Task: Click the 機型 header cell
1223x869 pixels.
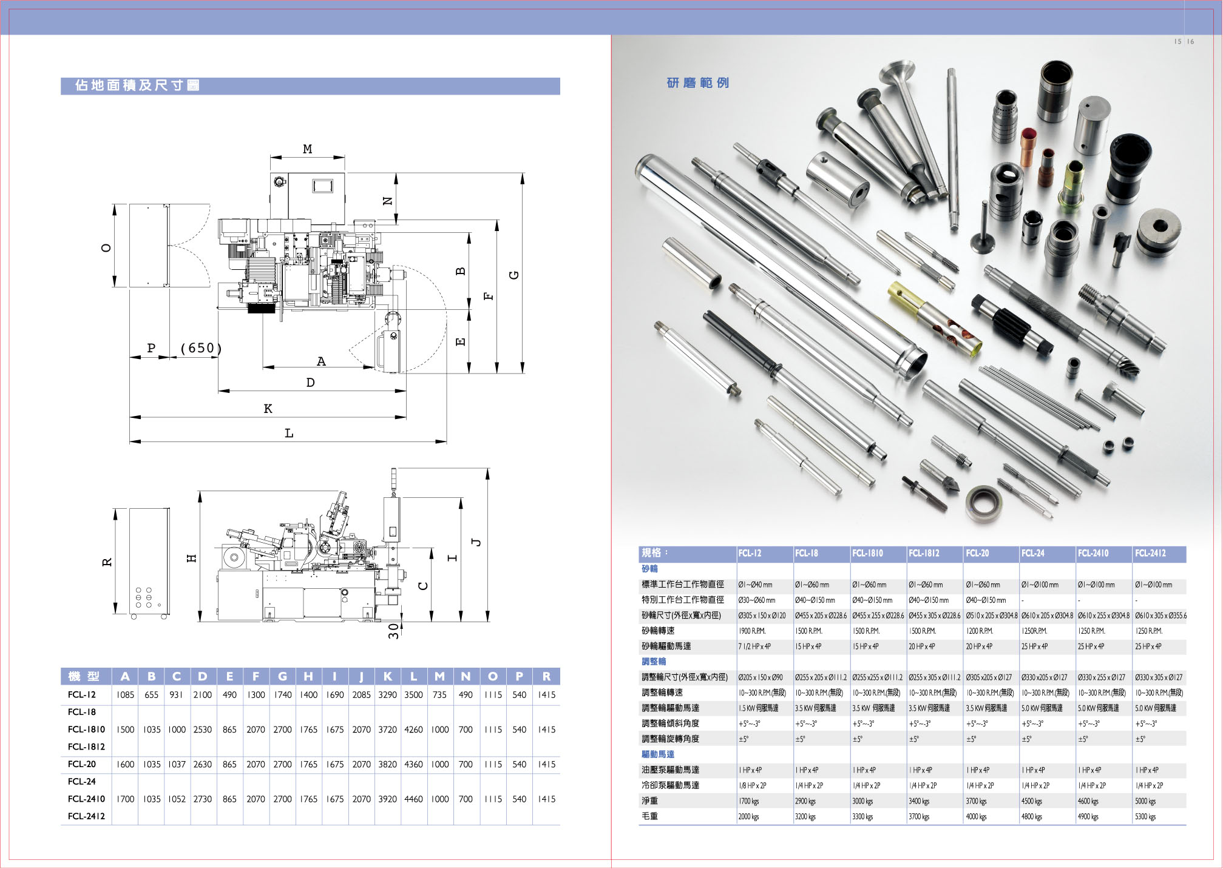Action: [x=84, y=677]
